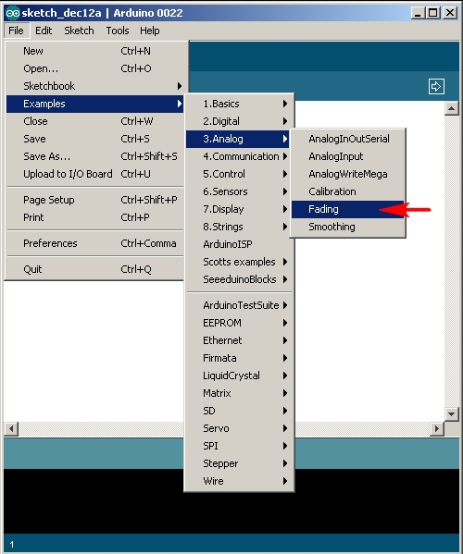Expand the LiquidCrystal library examples

(x=239, y=375)
